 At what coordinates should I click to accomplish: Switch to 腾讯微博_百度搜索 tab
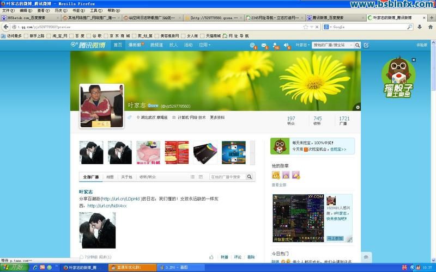[336, 18]
